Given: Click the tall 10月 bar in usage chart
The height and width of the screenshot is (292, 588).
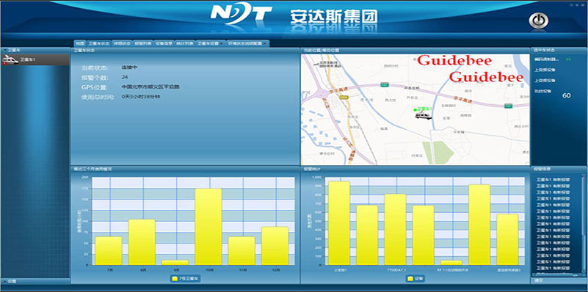Looking at the screenshot, I should pos(208,227).
